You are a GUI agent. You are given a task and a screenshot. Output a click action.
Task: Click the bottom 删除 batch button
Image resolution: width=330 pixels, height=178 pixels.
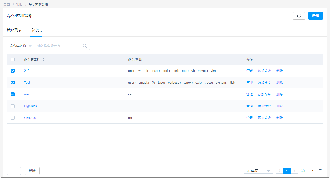tap(32, 171)
